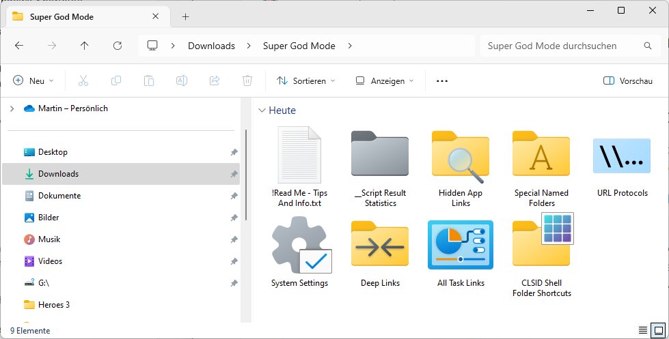This screenshot has height=339, width=669.
Task: Click the Neu button
Action: point(33,80)
